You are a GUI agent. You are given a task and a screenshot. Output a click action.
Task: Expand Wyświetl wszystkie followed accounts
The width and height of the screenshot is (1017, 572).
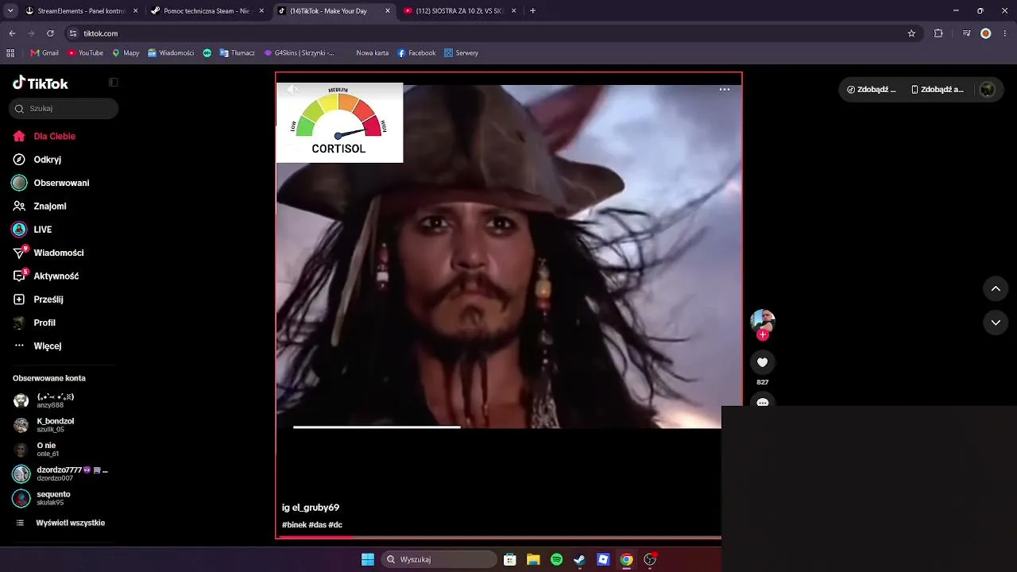point(60,523)
